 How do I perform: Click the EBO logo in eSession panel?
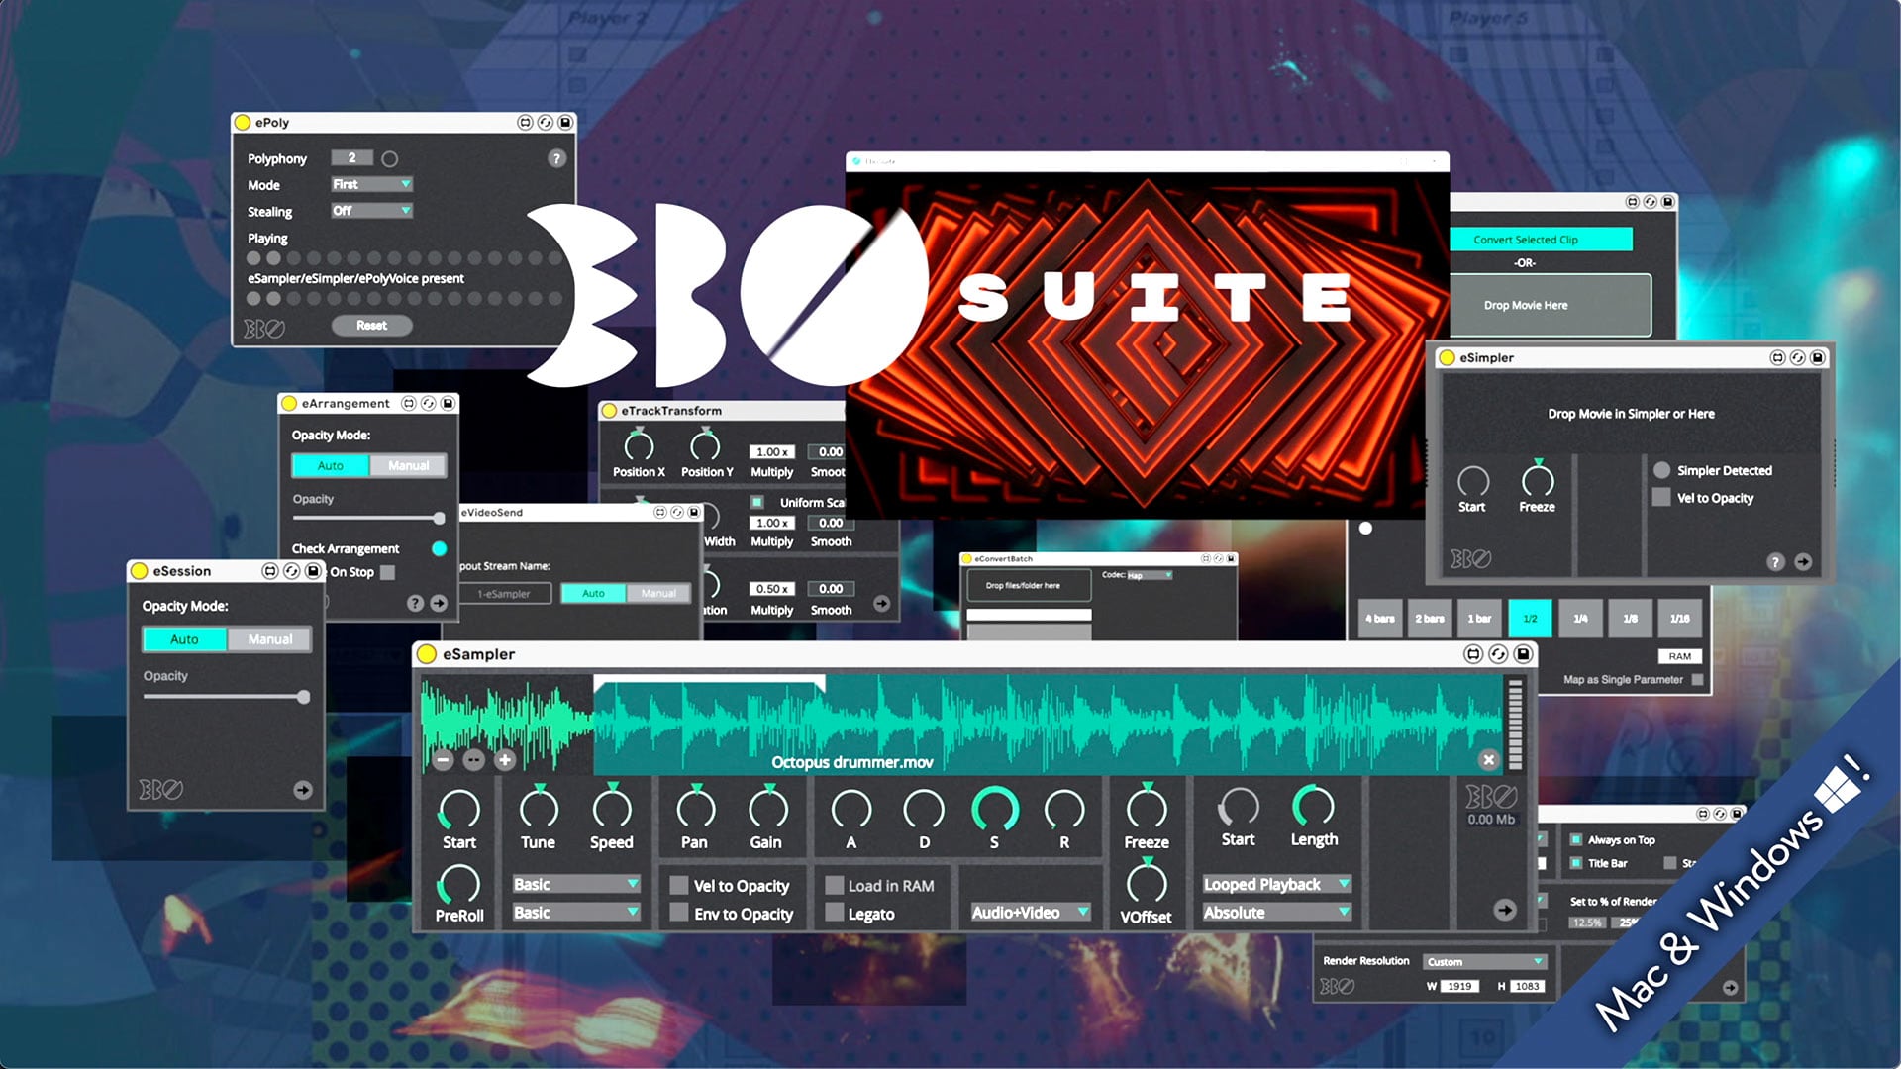[160, 790]
